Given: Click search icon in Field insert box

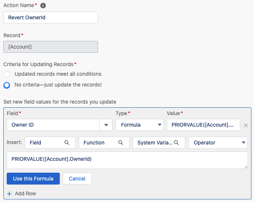Looking at the screenshot, I should point(67,143).
